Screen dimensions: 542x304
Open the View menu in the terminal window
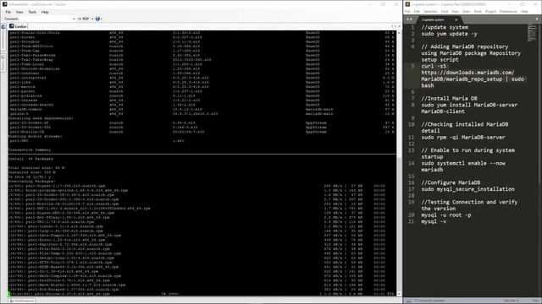click(x=19, y=12)
